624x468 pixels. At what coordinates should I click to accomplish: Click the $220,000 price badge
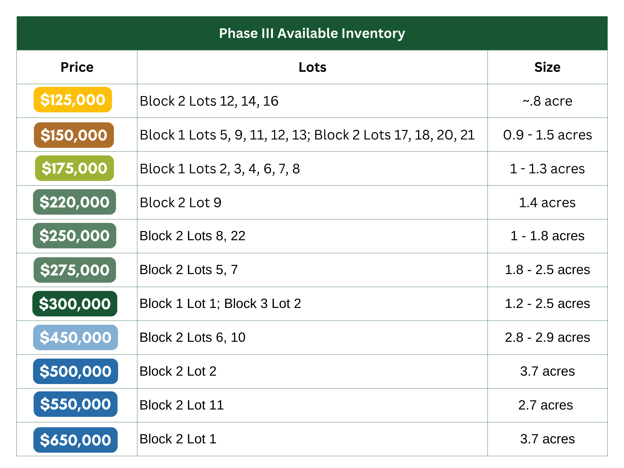[74, 202]
